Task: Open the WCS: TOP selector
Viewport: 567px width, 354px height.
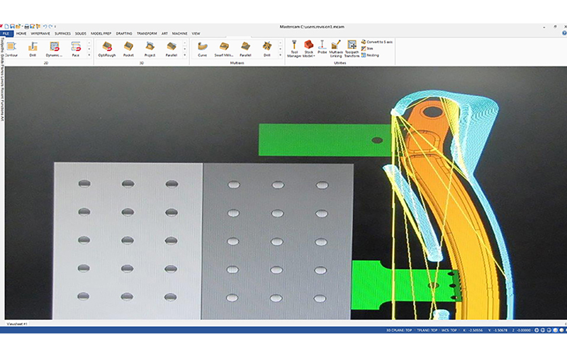Action: pos(449,330)
